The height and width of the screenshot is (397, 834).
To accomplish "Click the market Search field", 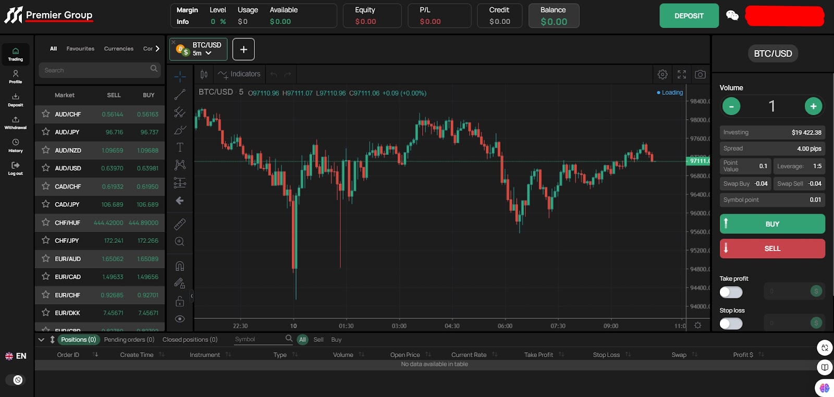I will point(100,70).
